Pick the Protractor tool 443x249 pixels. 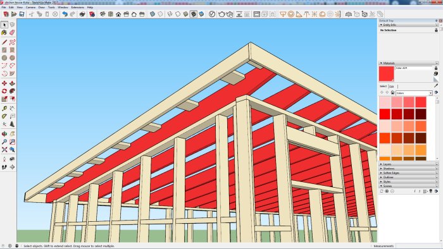pyautogui.click(x=4, y=116)
